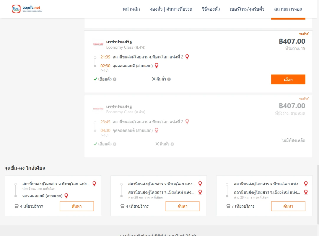Open จองตั๋ว | ค้นหาเที่ยวรถ menu
Screen dimensions: 319x236
171,9
